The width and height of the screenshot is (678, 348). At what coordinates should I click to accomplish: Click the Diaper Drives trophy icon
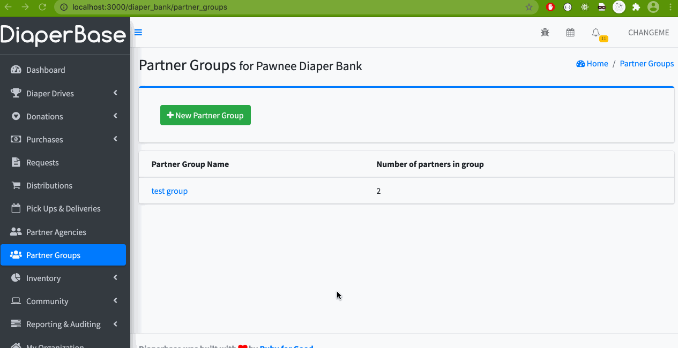[16, 93]
